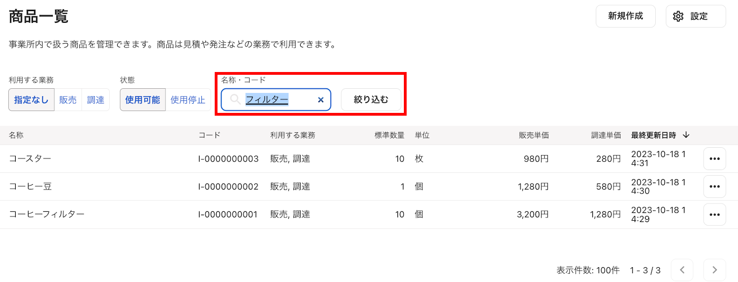Click the gear icon in 設定 button
The height and width of the screenshot is (282, 738).
[678, 16]
